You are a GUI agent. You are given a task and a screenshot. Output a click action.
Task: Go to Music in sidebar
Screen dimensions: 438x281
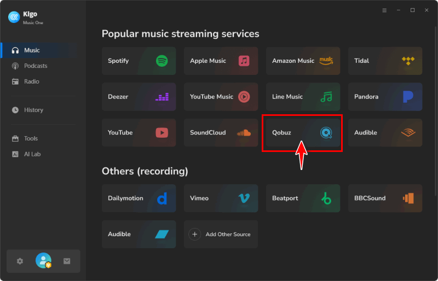pyautogui.click(x=39, y=50)
